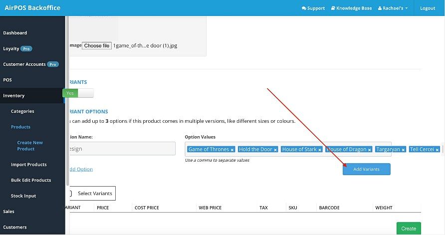Open Products under Inventory
Screen dimensions: 445x235
pyautogui.click(x=20, y=127)
